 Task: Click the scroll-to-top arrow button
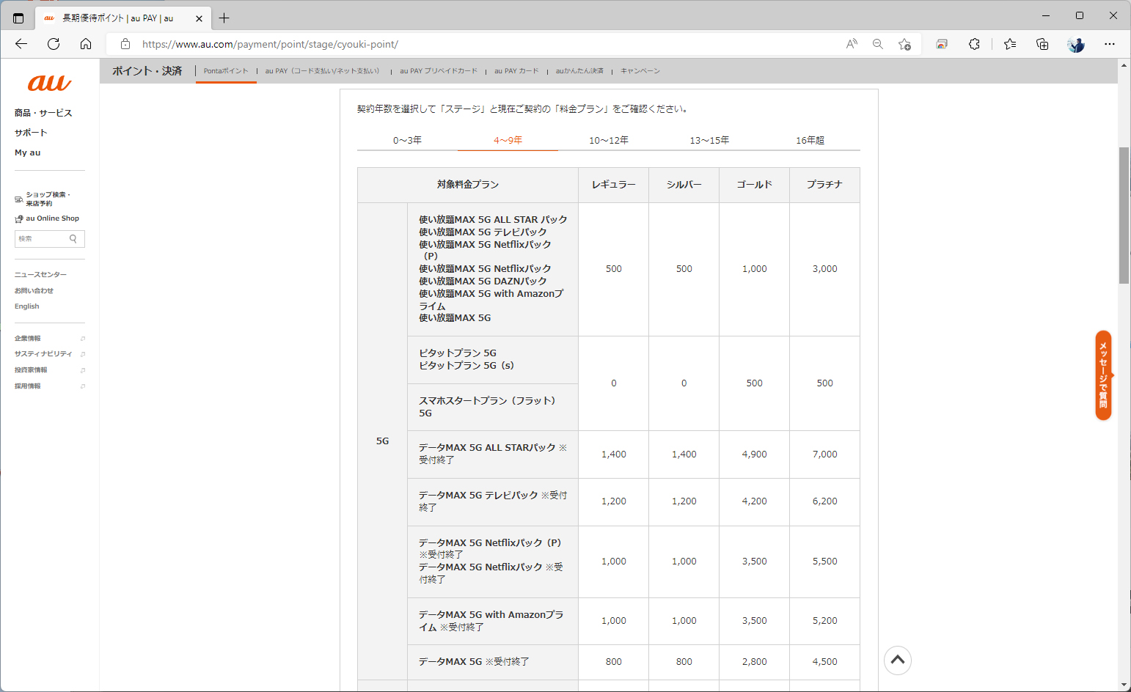tap(898, 660)
